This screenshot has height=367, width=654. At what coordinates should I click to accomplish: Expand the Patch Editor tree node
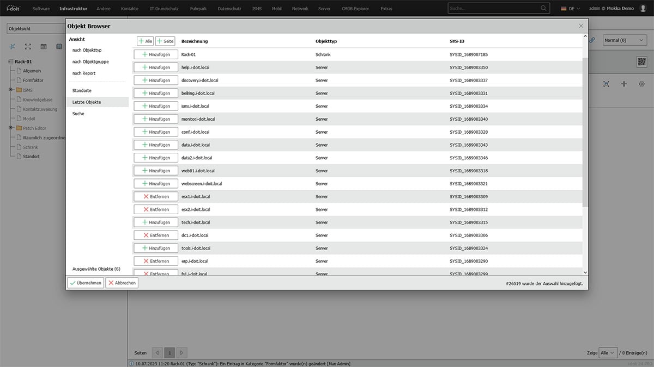(x=10, y=128)
